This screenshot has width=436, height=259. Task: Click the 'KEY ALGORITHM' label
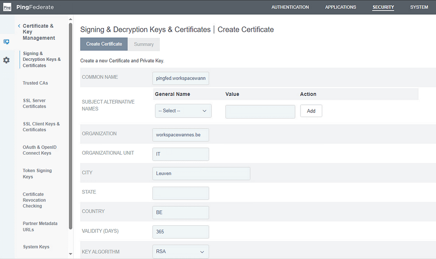point(101,252)
